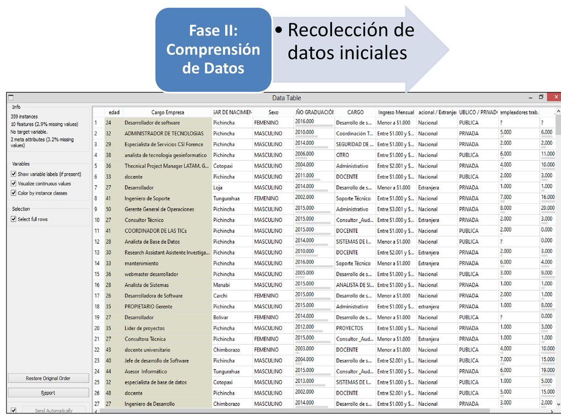
Task: Click 'Loja' birthplace cell
Action: tap(232, 188)
